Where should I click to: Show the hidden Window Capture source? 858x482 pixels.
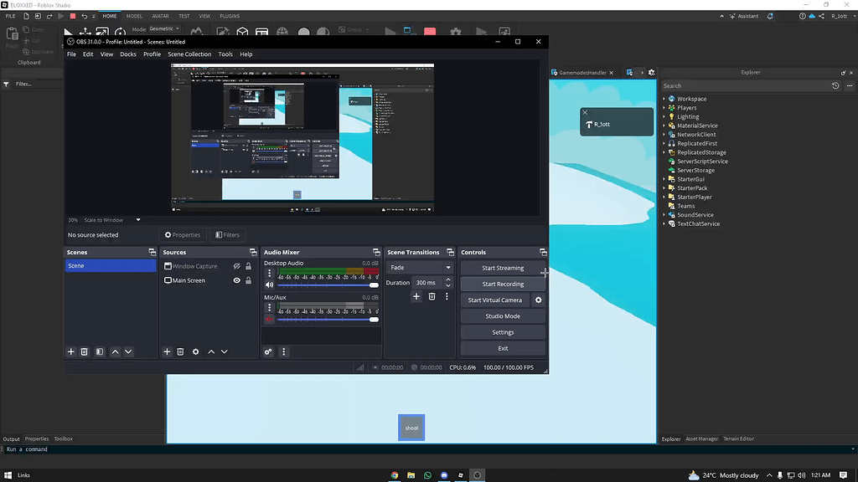236,266
